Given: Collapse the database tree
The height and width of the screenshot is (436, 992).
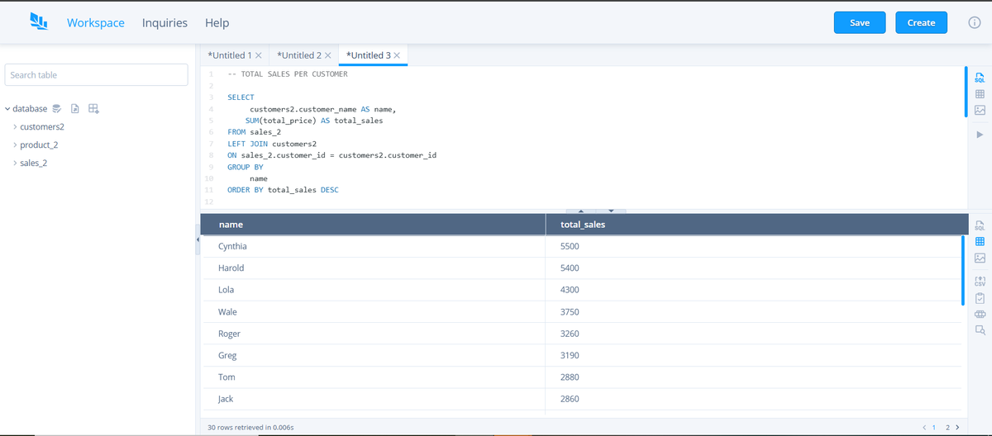Looking at the screenshot, I should point(7,109).
